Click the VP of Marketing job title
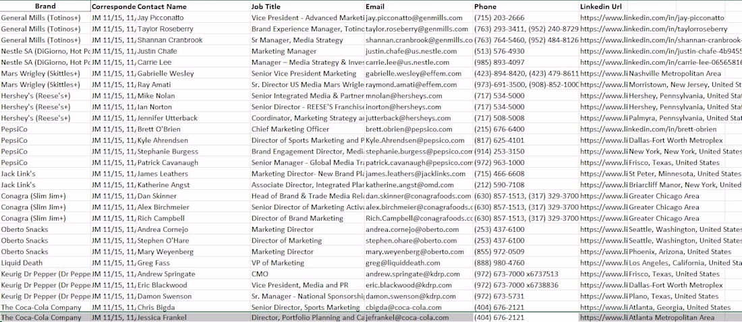The image size is (742, 322). [x=307, y=263]
